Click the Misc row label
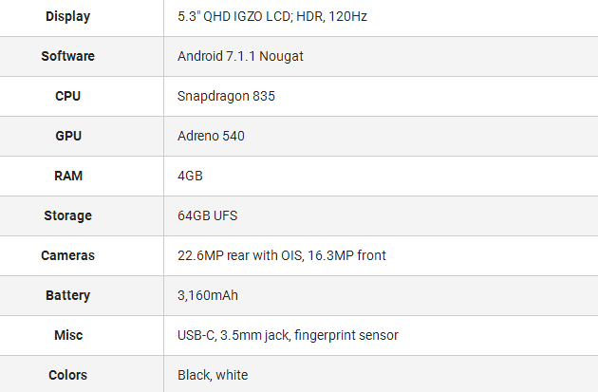The width and height of the screenshot is (598, 392). point(67,335)
